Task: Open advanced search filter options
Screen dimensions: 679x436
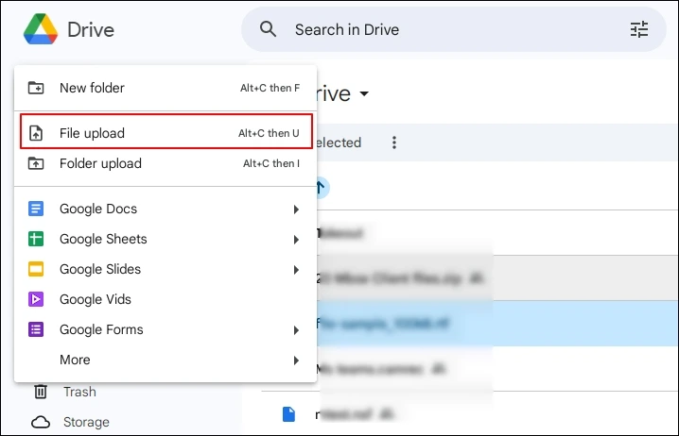Action: coord(638,29)
